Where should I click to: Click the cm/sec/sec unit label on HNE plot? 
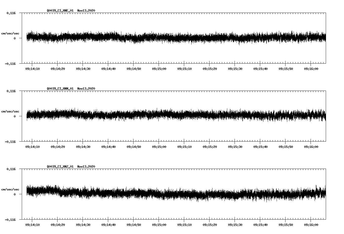(10, 33)
